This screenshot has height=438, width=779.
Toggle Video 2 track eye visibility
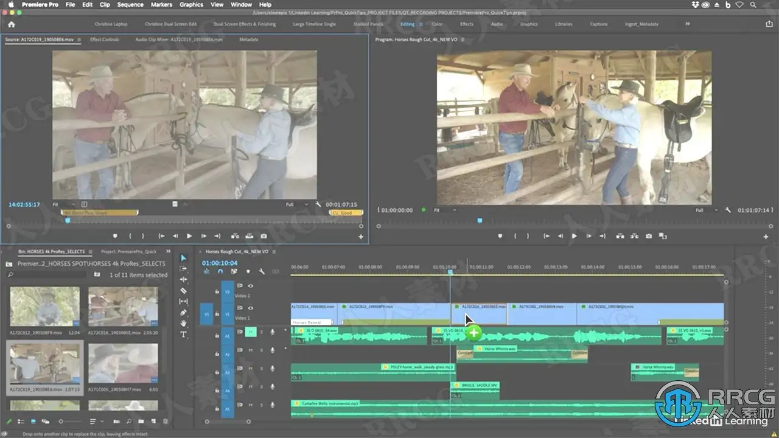point(250,285)
